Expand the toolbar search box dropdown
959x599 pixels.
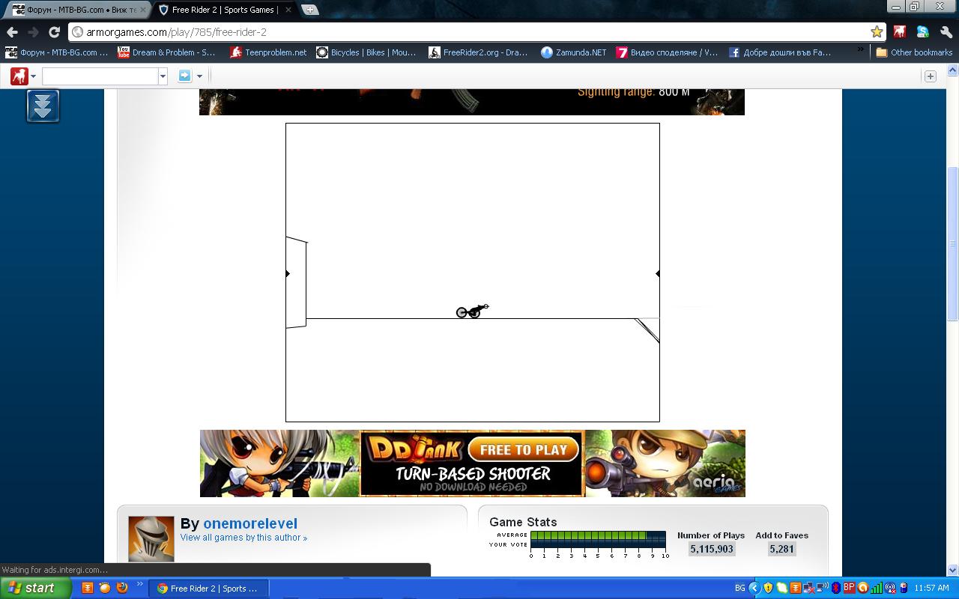click(163, 76)
